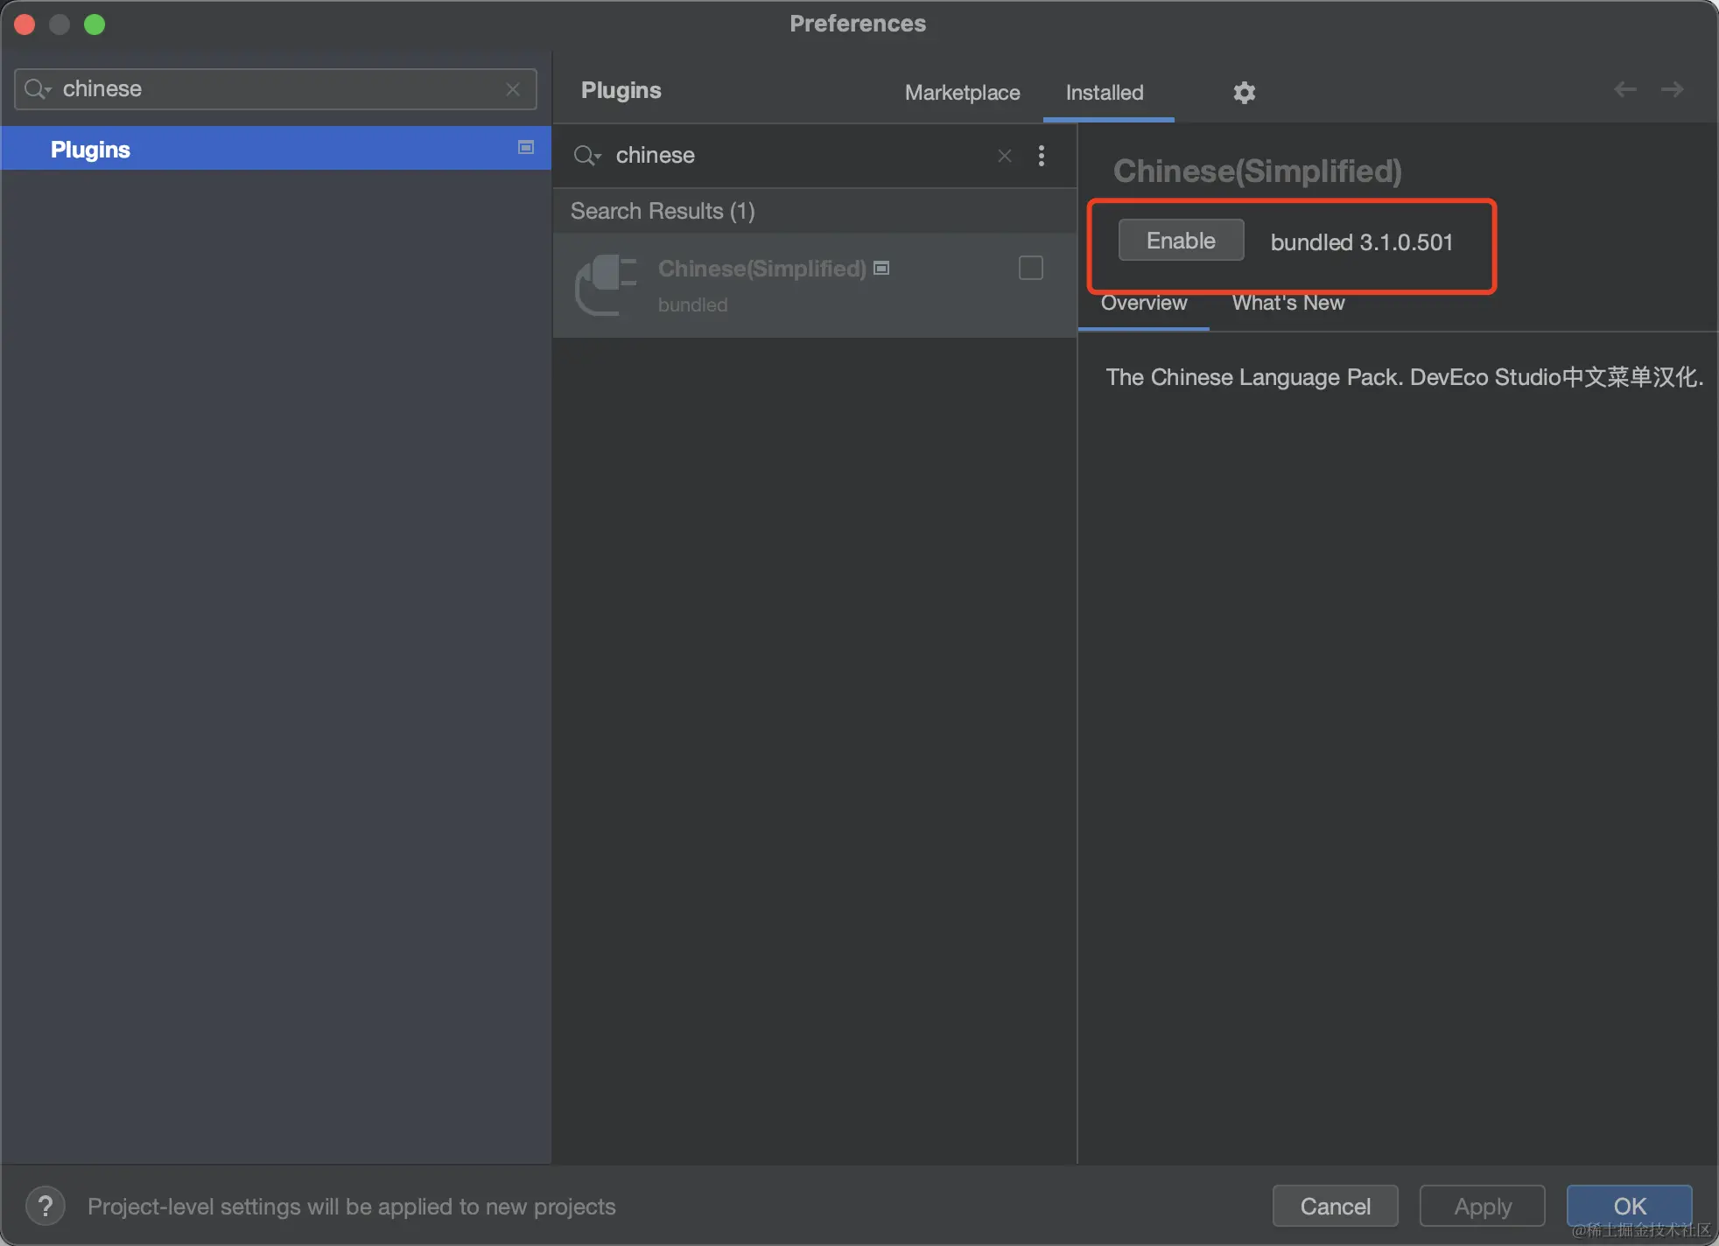
Task: Open the plugin search magnifier dropdown
Action: click(586, 156)
